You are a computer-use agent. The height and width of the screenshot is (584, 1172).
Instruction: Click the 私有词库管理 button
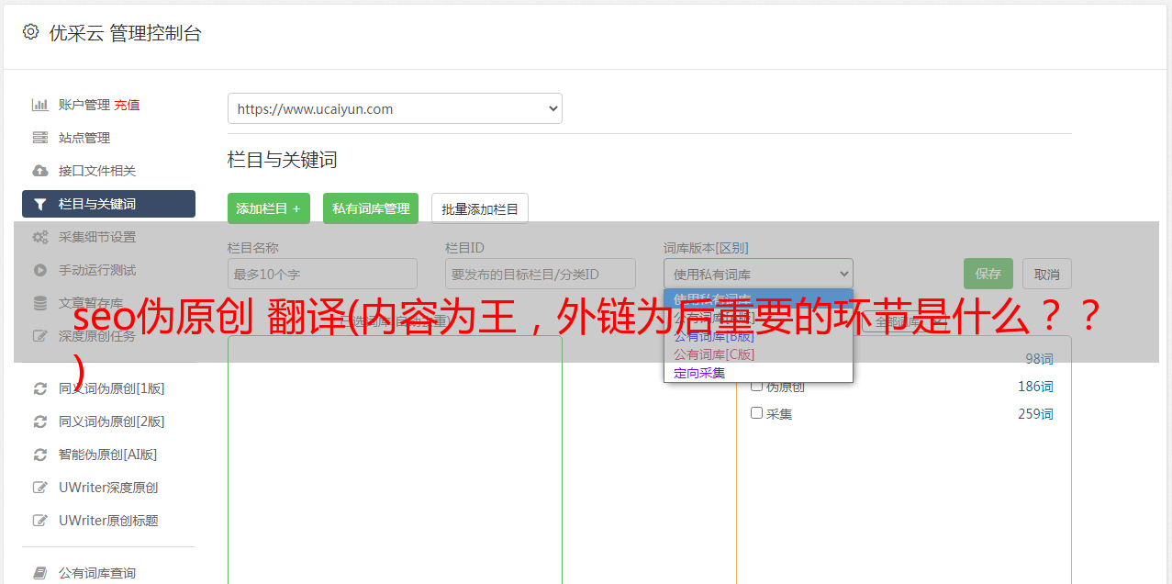[x=371, y=208]
